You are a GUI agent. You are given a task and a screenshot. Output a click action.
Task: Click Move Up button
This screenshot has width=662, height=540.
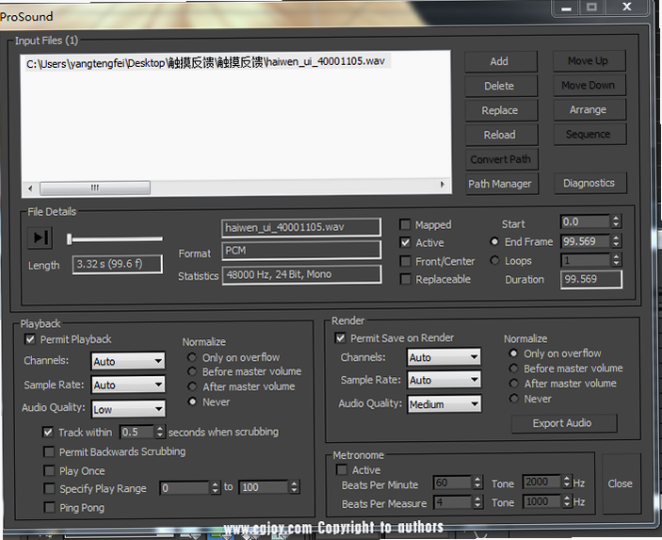coord(589,61)
